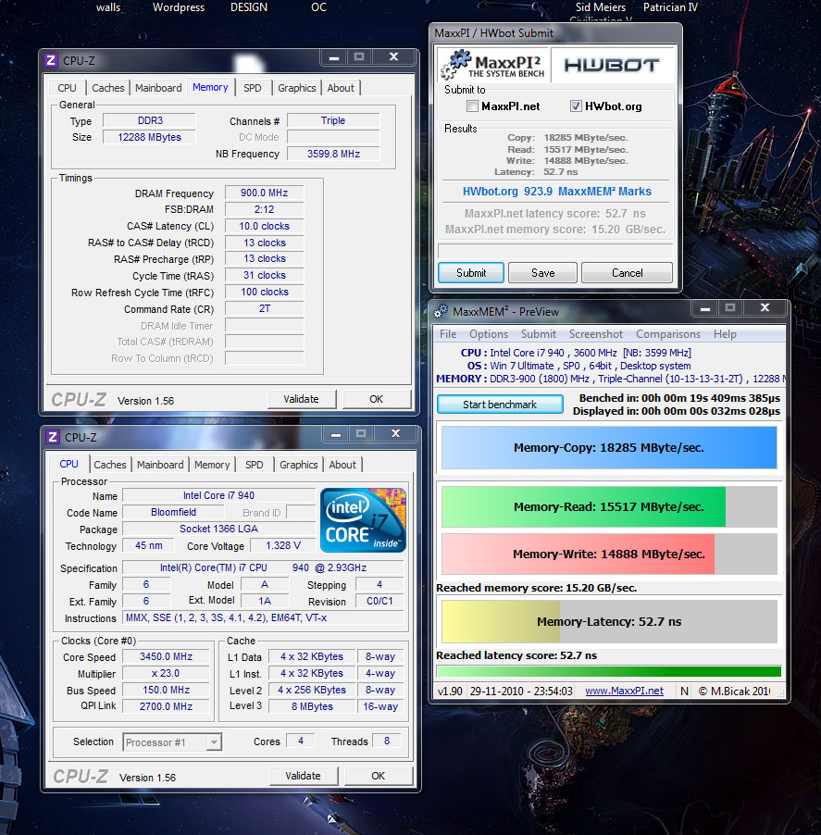
Task: Open the Patrician IV desktop shortcut label
Action: click(x=670, y=7)
